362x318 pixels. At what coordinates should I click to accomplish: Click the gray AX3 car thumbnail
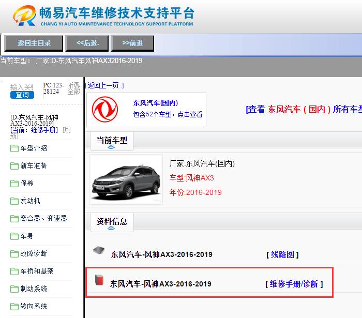tap(126, 179)
